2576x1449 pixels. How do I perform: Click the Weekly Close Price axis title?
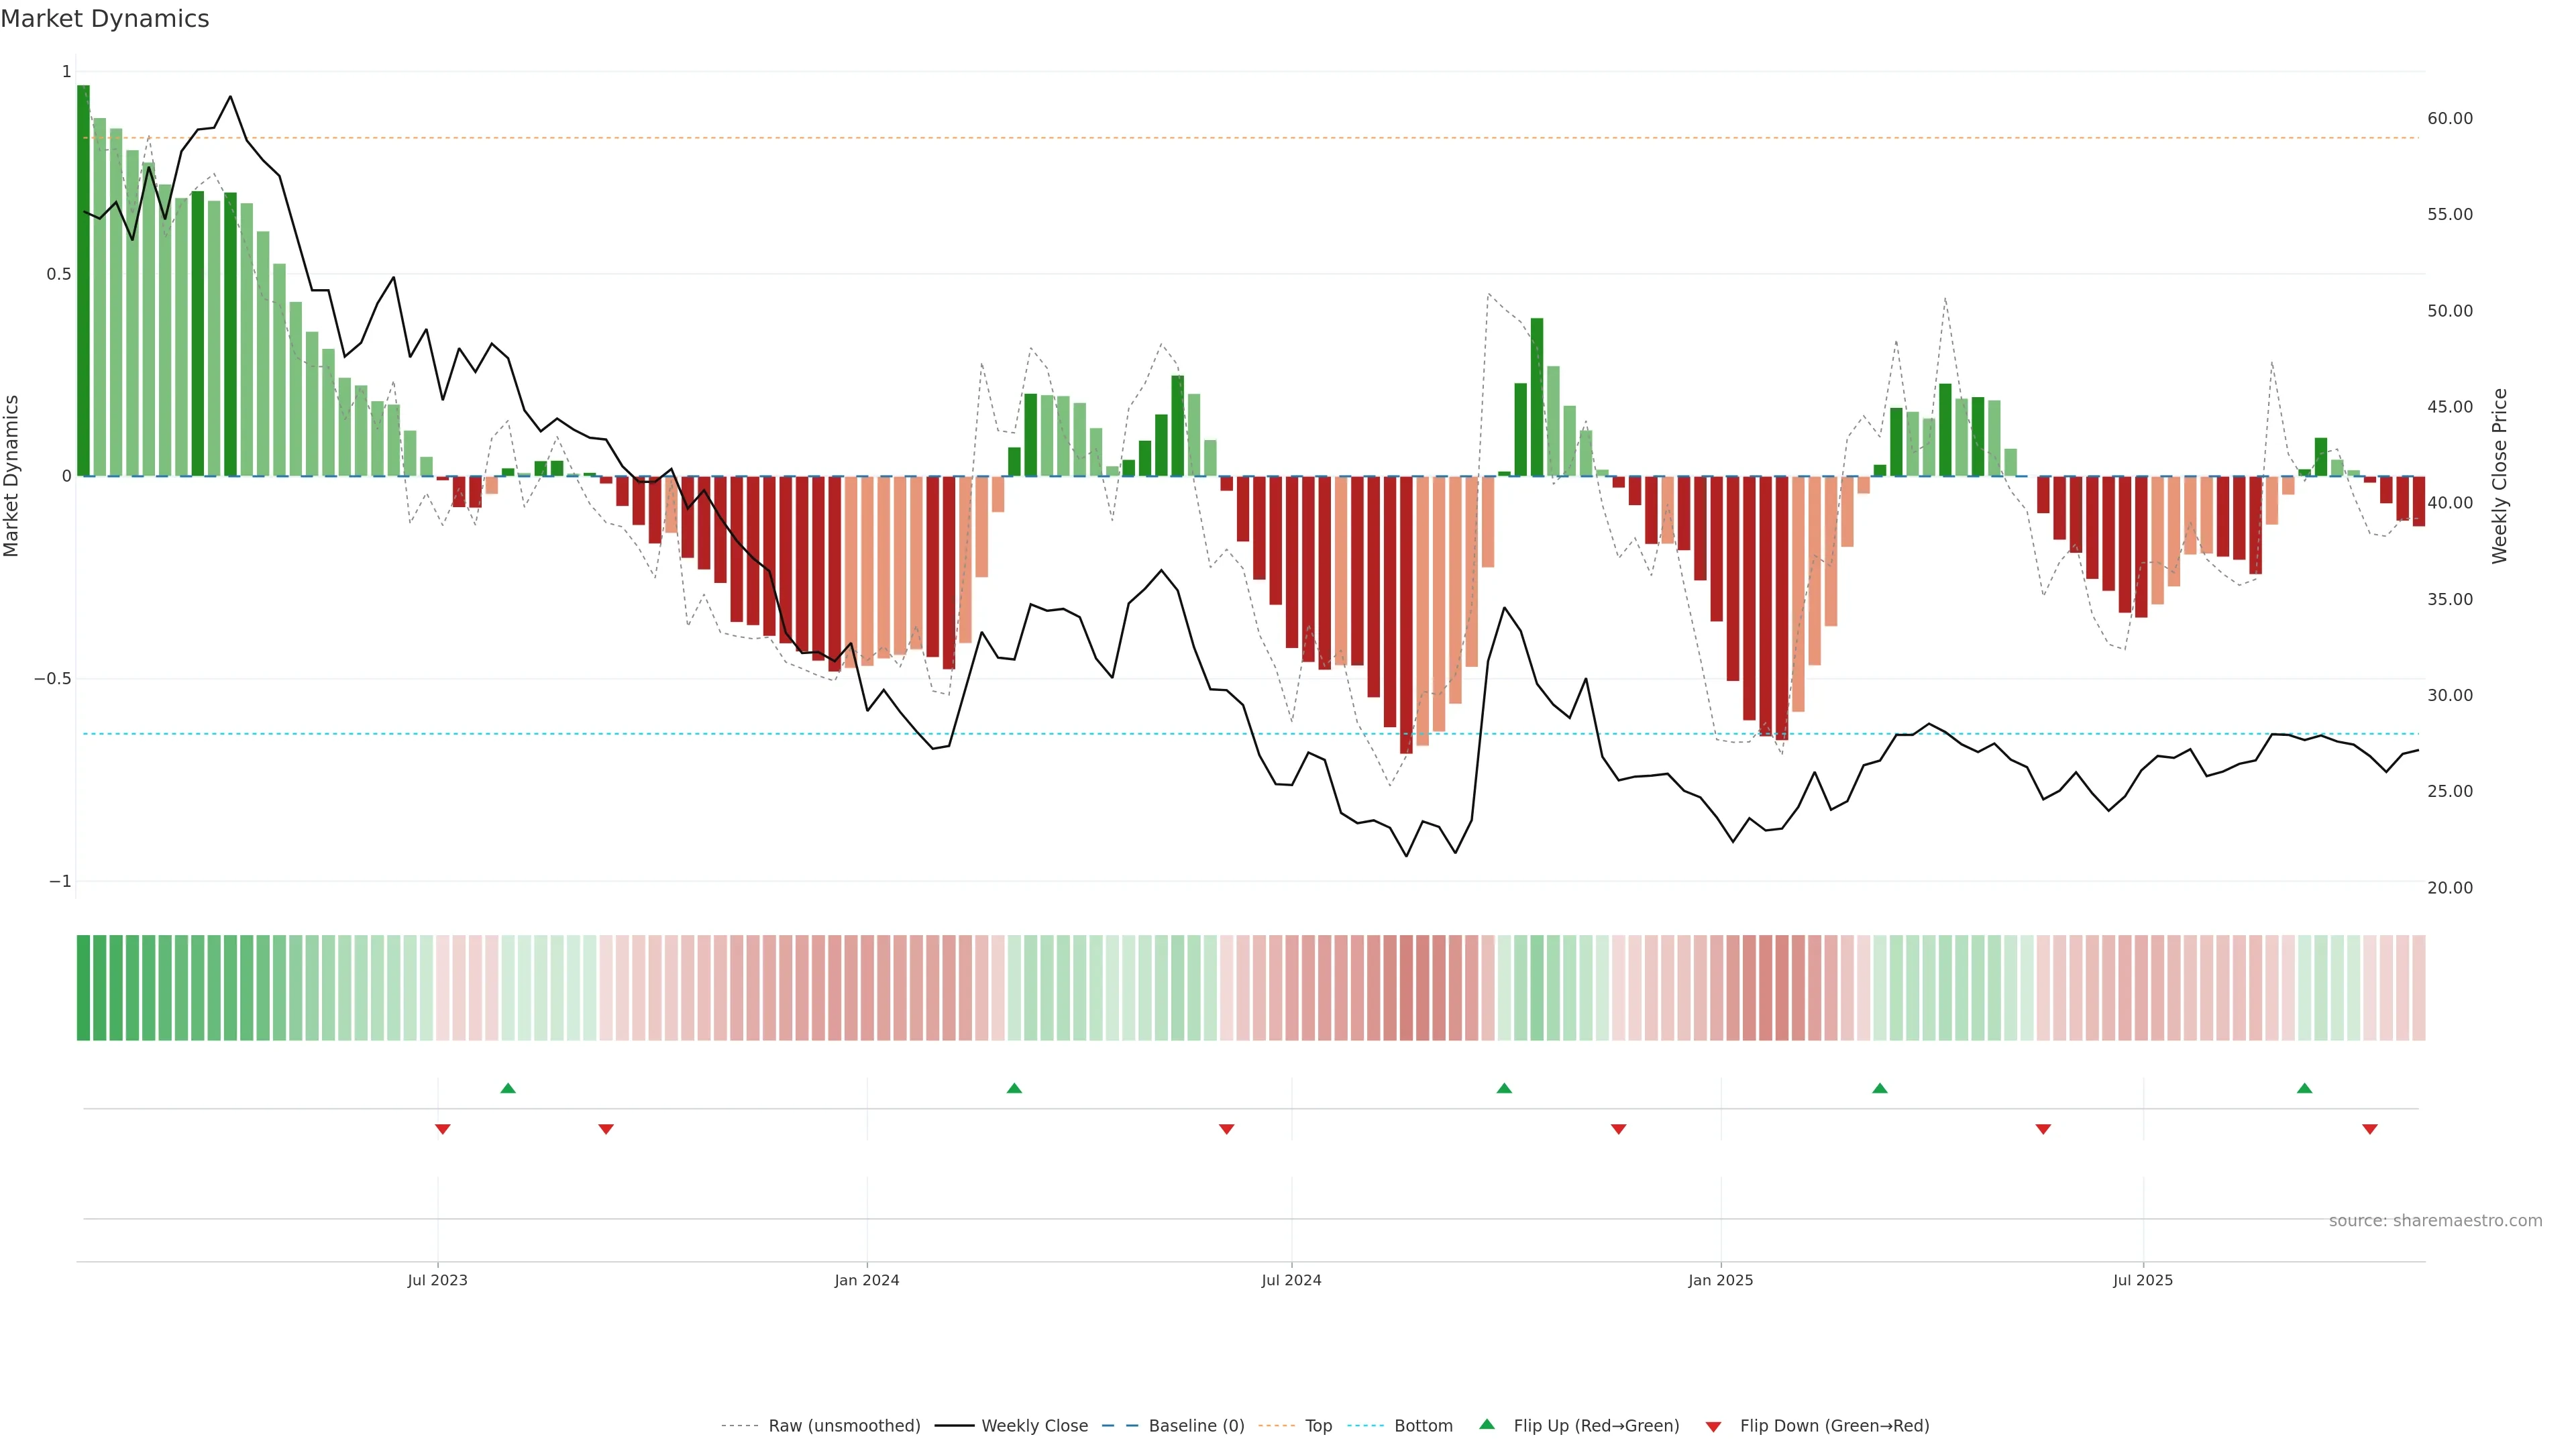(x=2500, y=476)
